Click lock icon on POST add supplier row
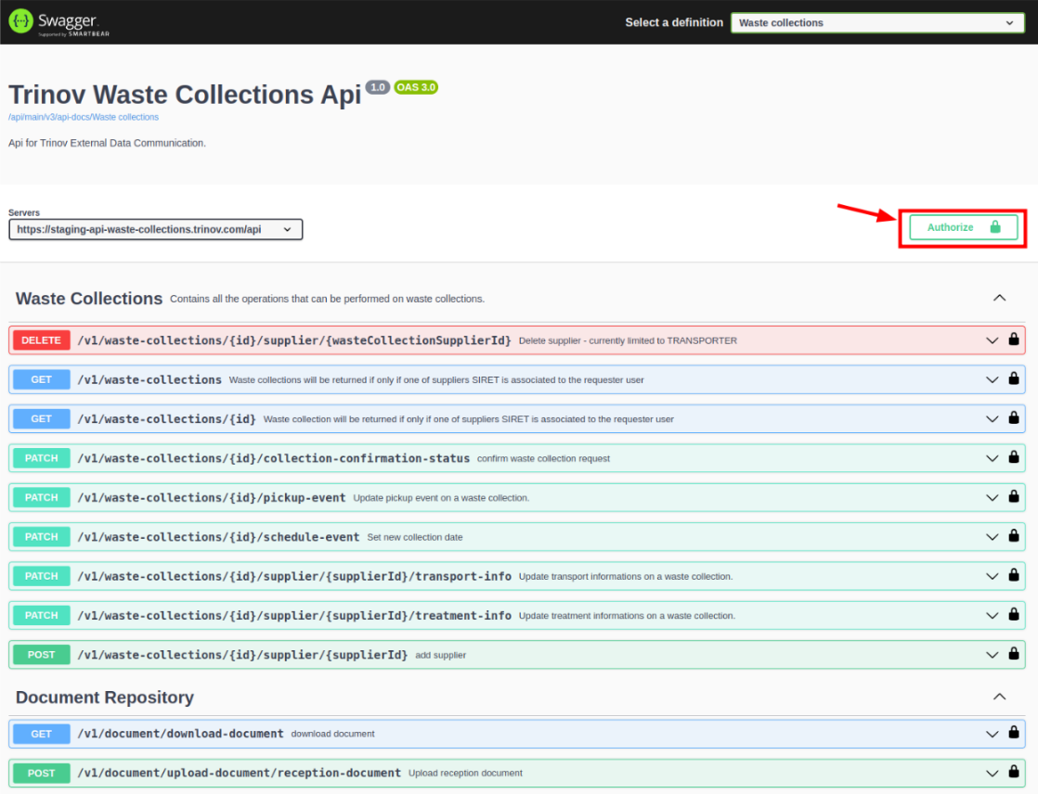 1014,654
